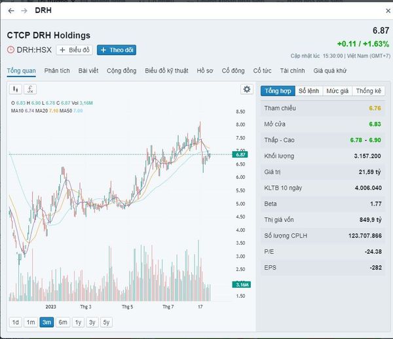Switch to the Phân tích tab

[x=57, y=71]
